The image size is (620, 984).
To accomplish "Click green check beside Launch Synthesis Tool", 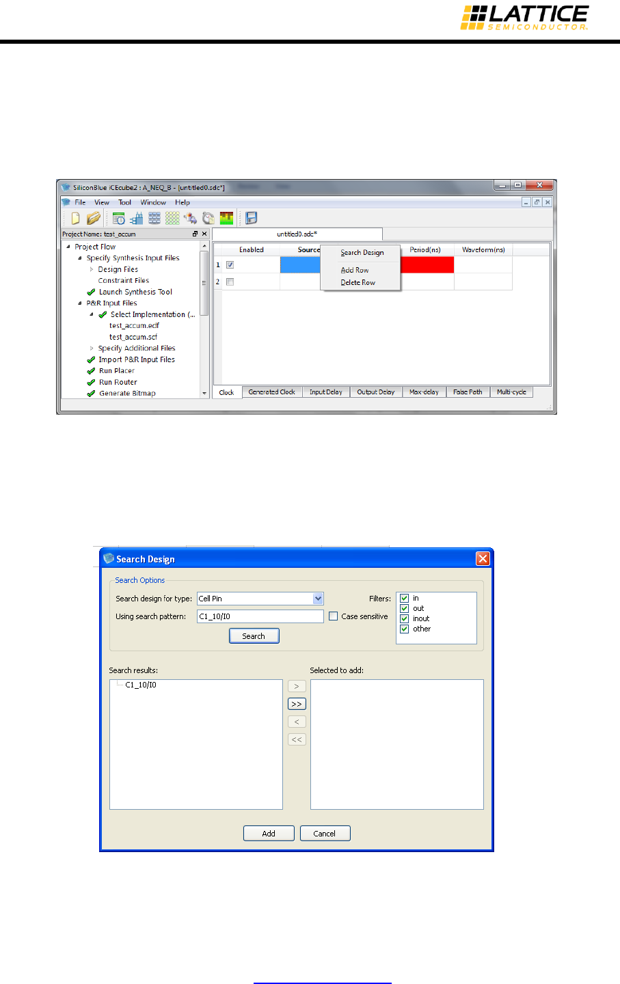I will (x=91, y=292).
